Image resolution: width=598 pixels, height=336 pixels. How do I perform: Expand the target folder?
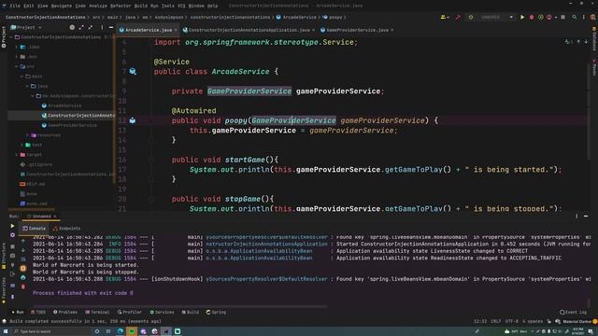pyautogui.click(x=17, y=155)
